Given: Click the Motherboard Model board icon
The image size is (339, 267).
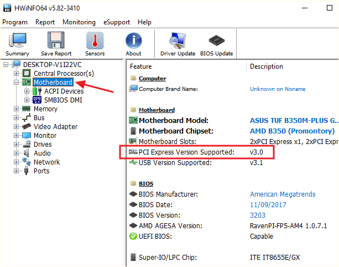Looking at the screenshot, I should 133,120.
